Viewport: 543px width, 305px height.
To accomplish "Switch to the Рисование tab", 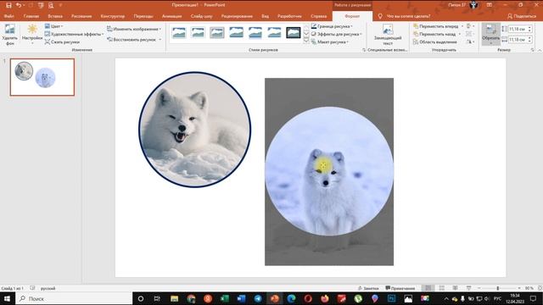I will [81, 16].
